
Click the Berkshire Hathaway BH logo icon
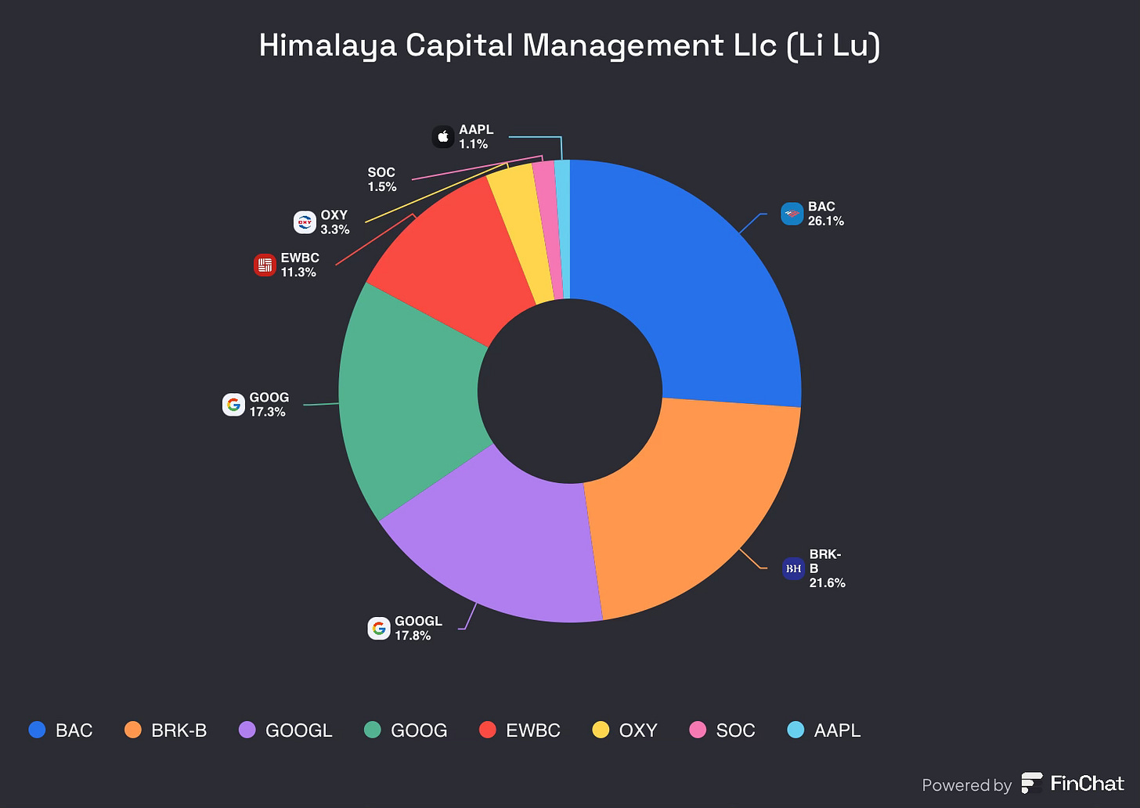pyautogui.click(x=794, y=568)
